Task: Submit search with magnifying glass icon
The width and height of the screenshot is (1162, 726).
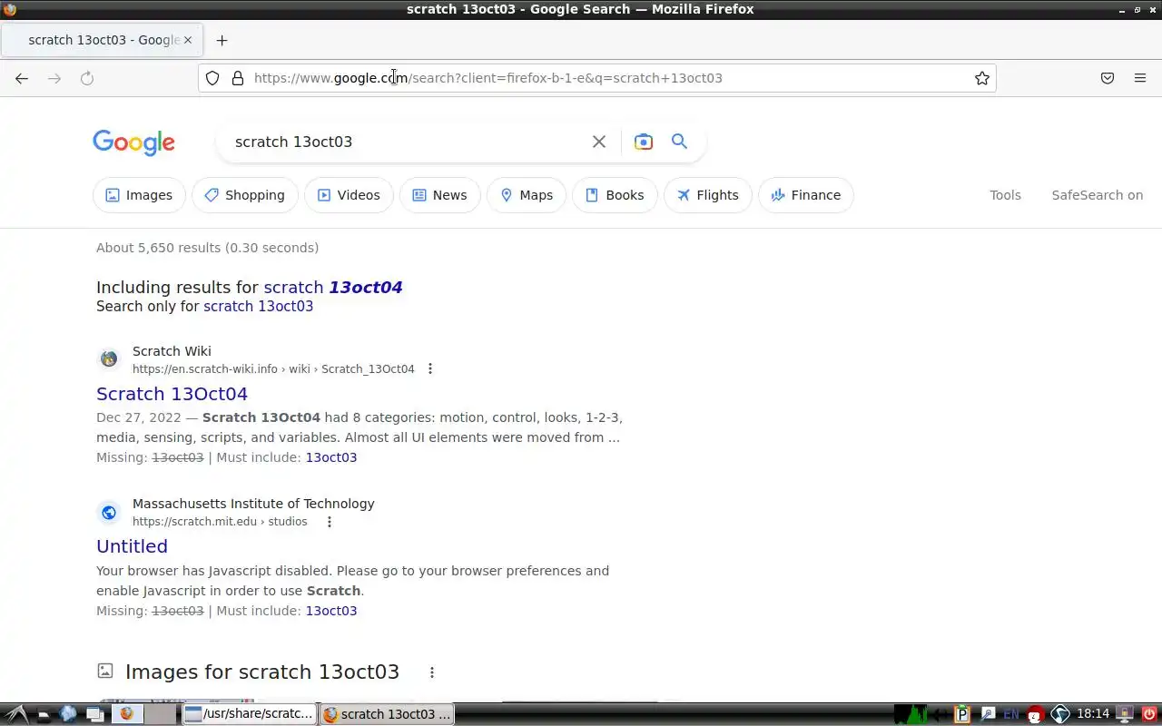Action: (x=679, y=142)
